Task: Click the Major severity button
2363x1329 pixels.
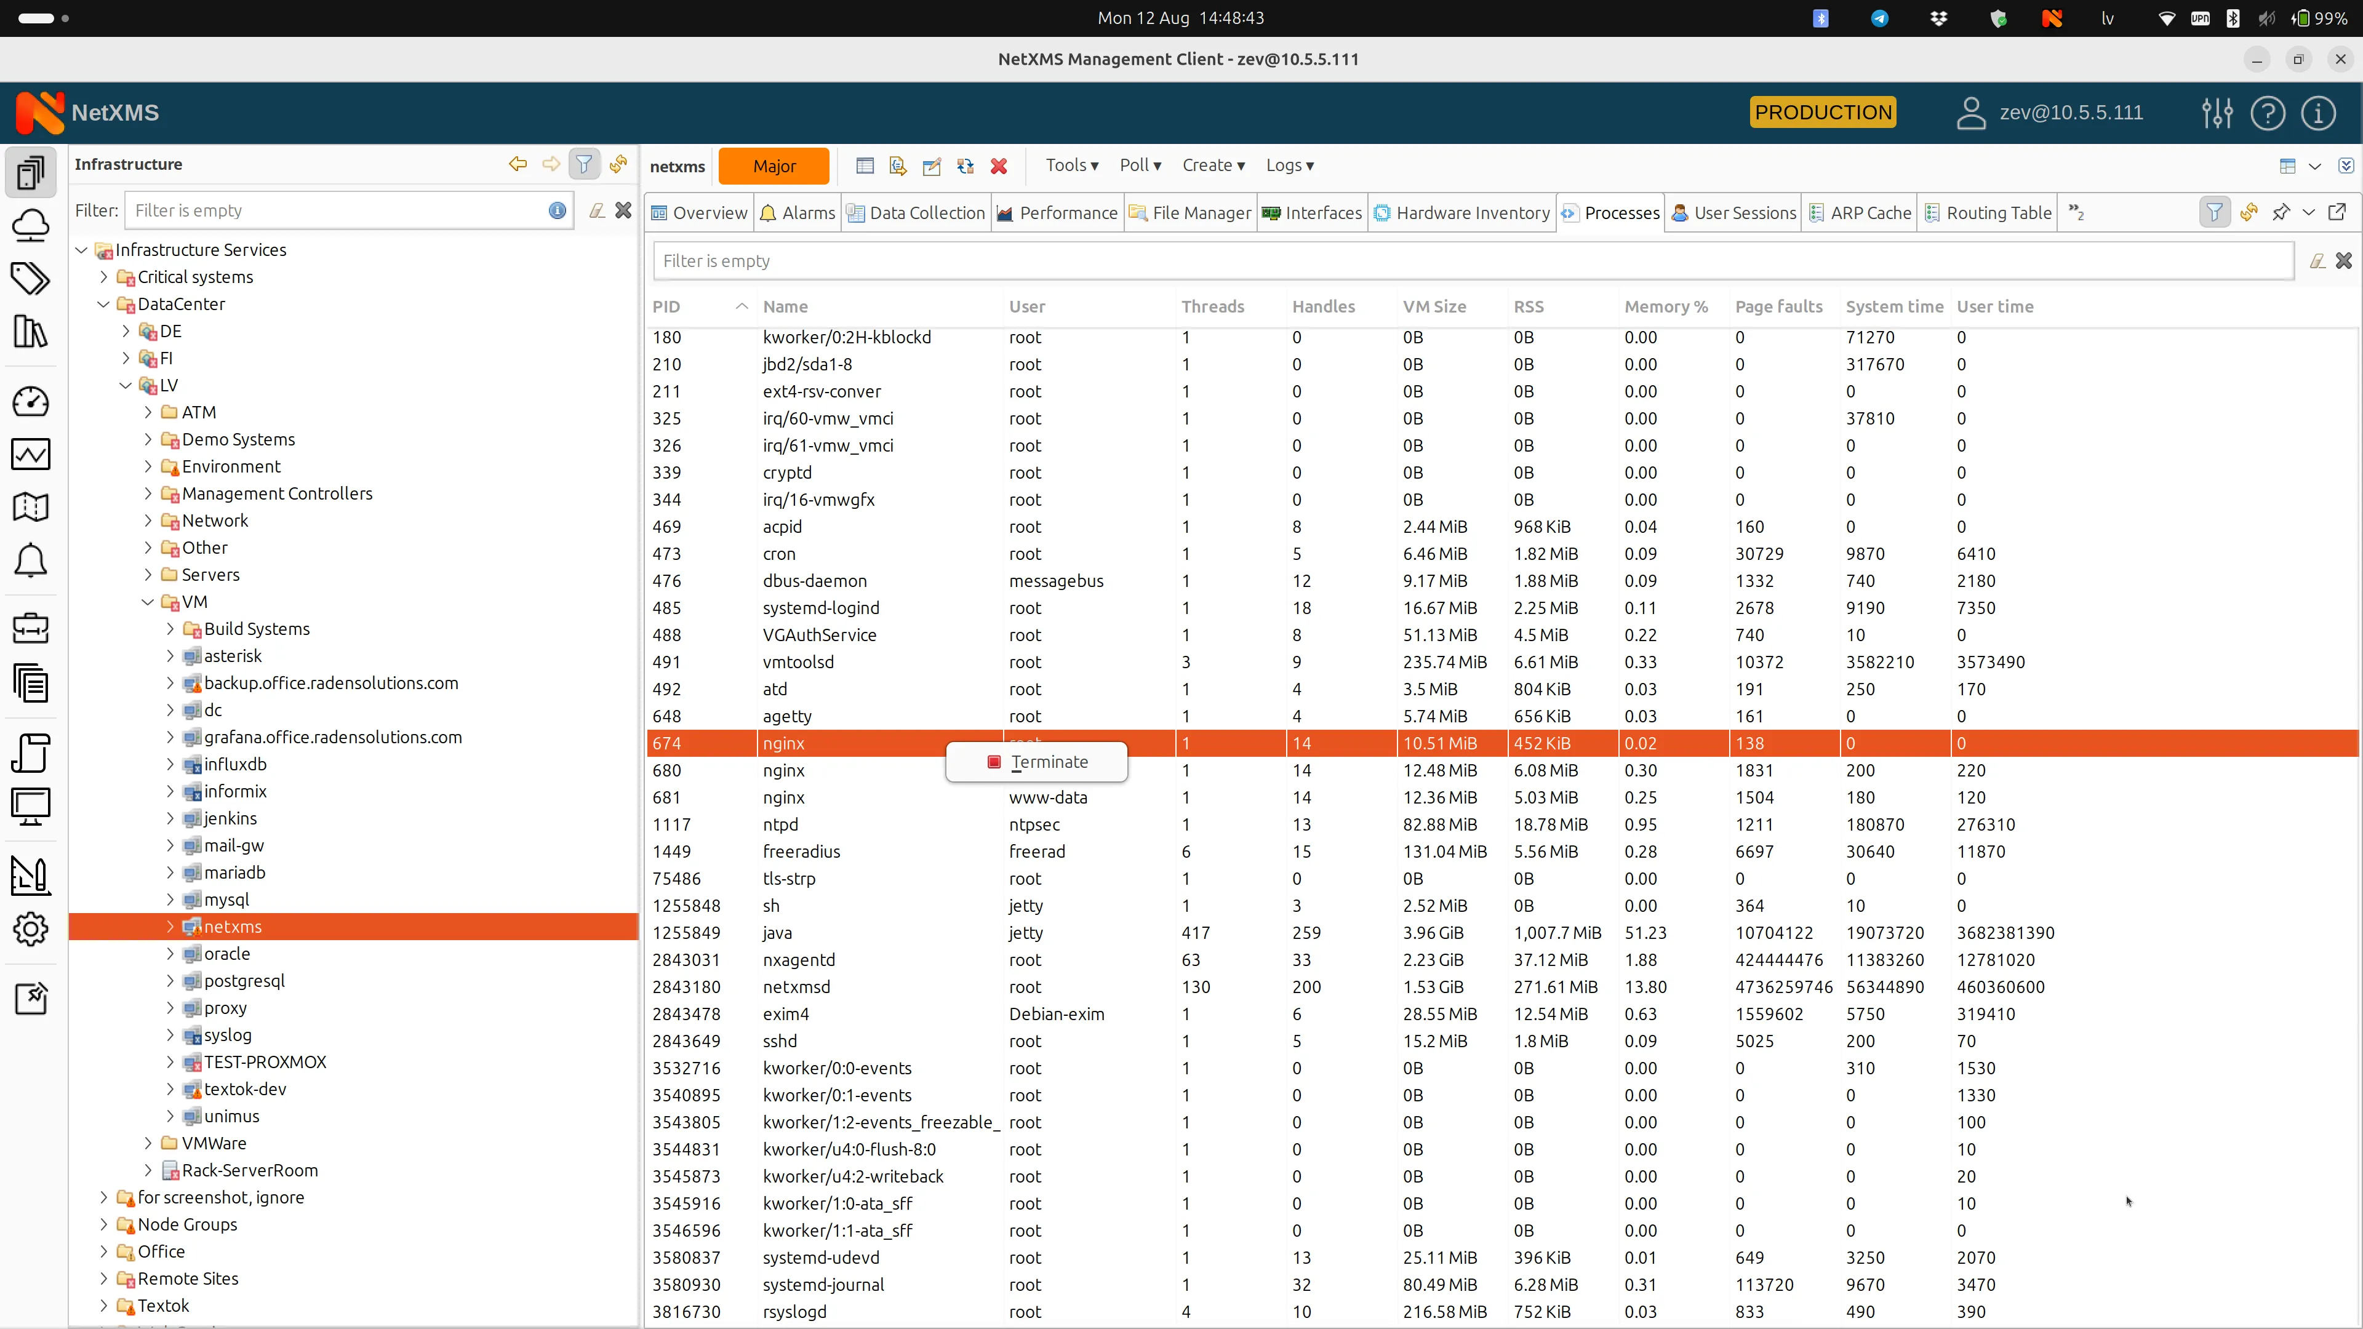Action: (x=774, y=166)
